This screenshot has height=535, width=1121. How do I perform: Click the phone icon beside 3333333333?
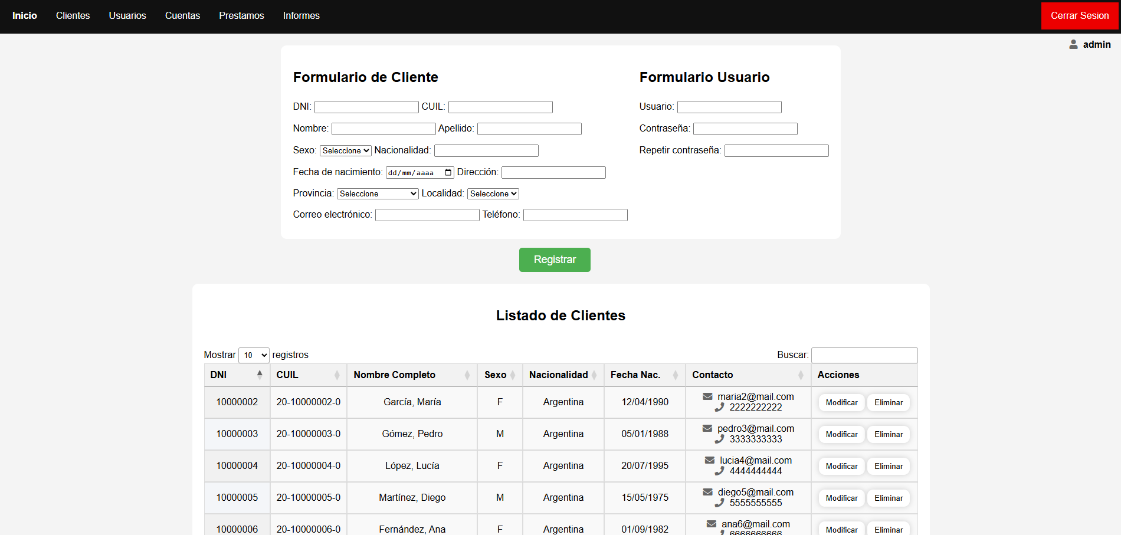(x=720, y=439)
